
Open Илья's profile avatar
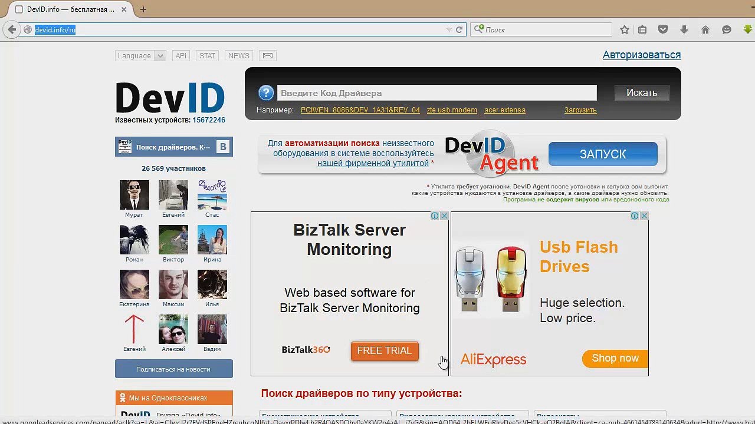212,284
